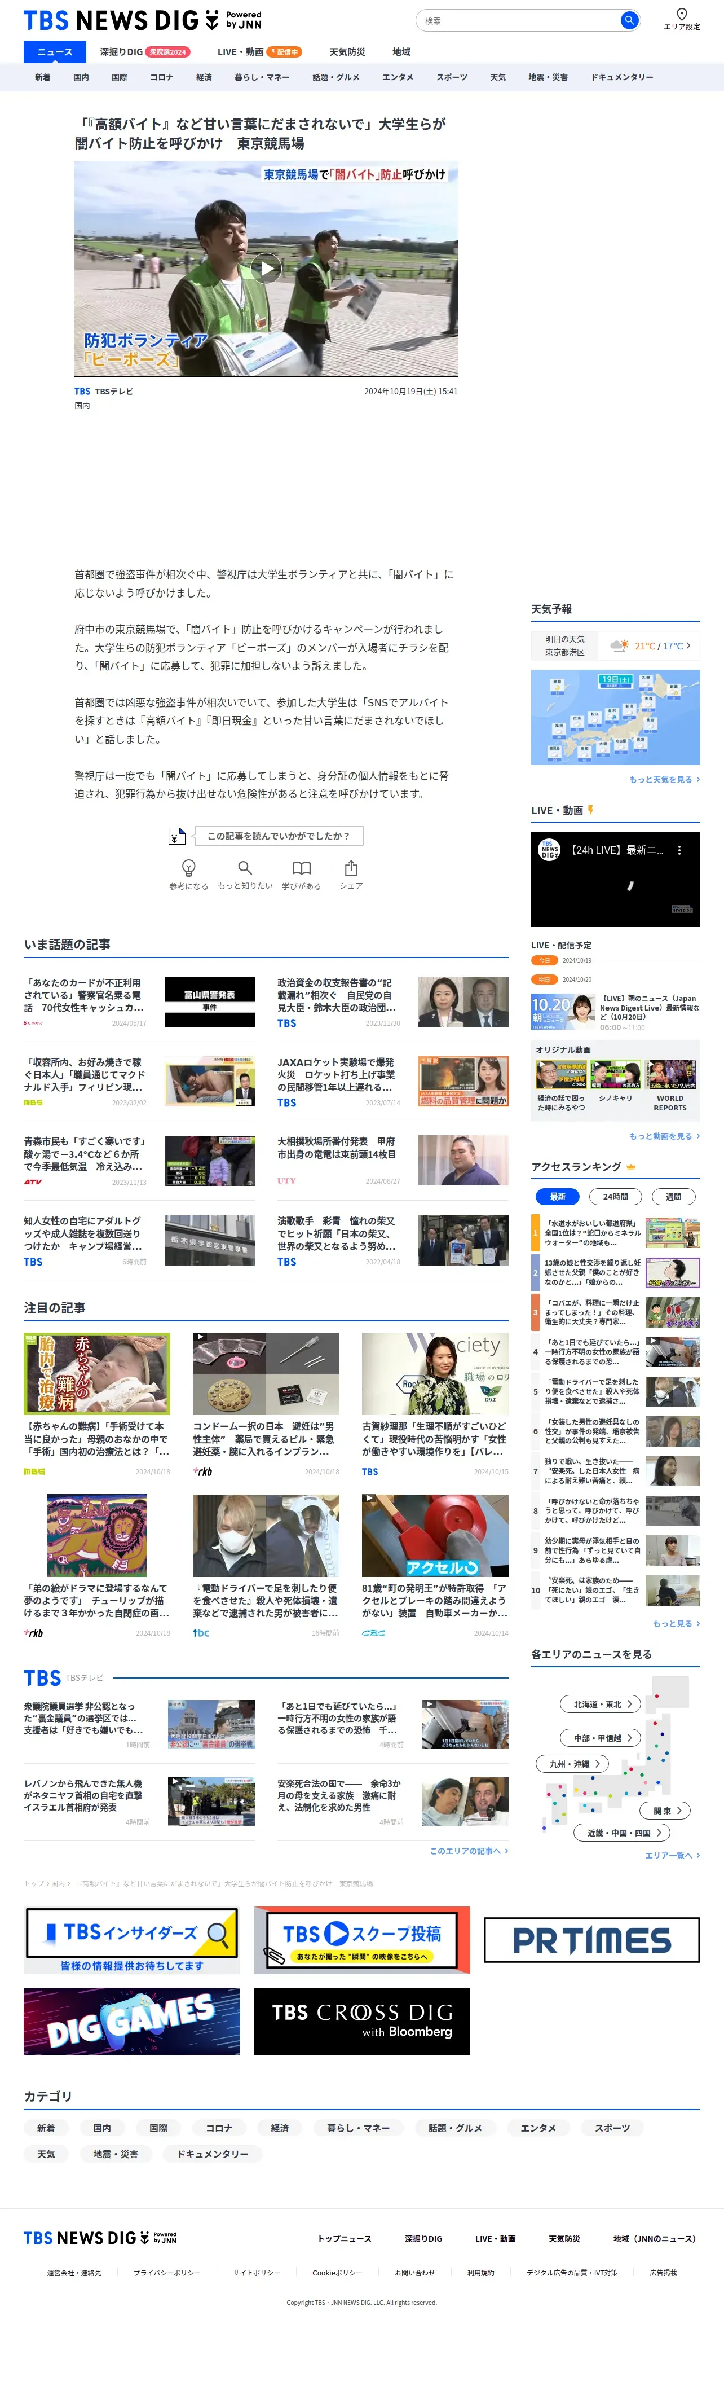Expand tomorrow's weather for 東京都港区

click(615, 645)
